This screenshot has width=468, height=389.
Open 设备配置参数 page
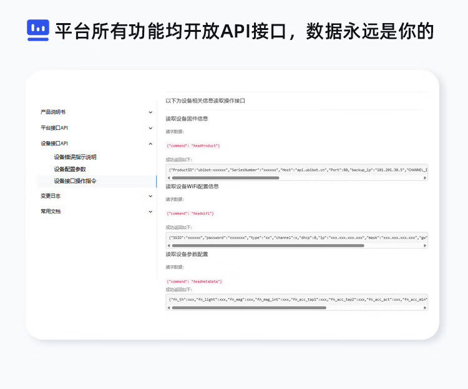tap(70, 169)
